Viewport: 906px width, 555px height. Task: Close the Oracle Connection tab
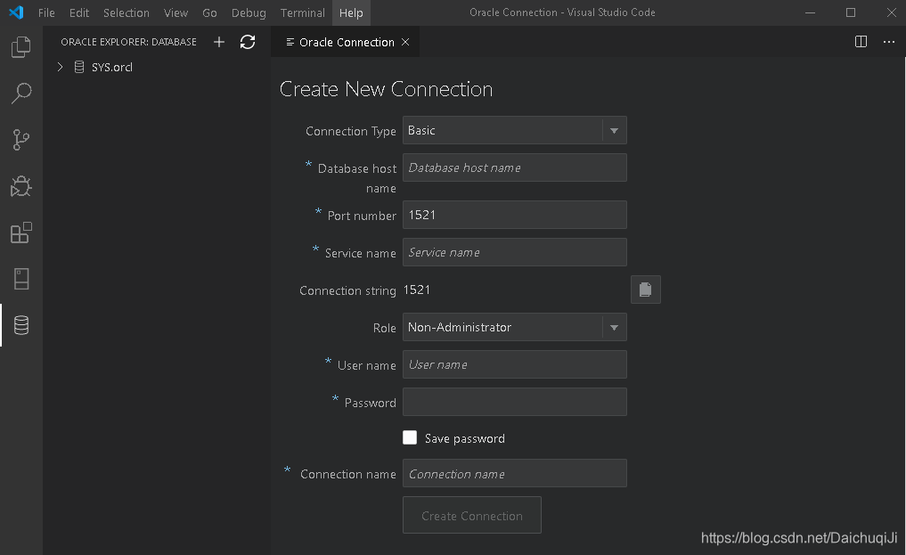[x=406, y=41]
